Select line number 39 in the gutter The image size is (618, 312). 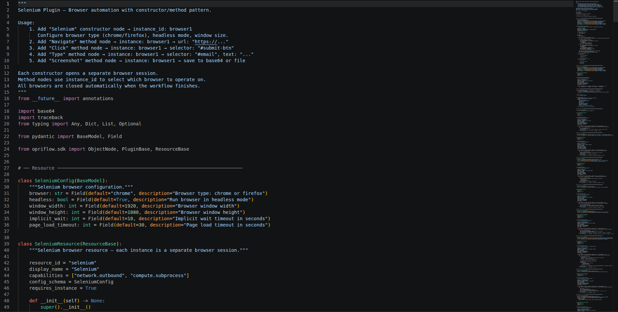[x=7, y=244]
